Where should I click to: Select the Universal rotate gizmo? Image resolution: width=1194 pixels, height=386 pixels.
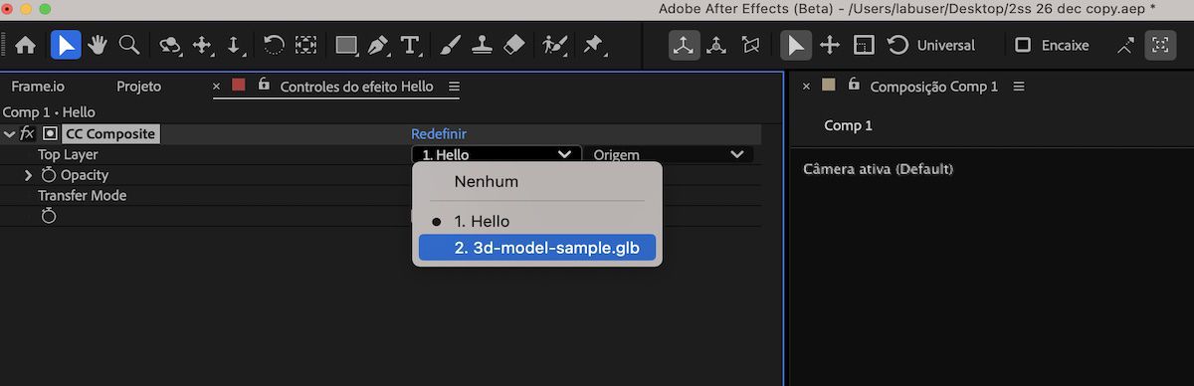897,45
